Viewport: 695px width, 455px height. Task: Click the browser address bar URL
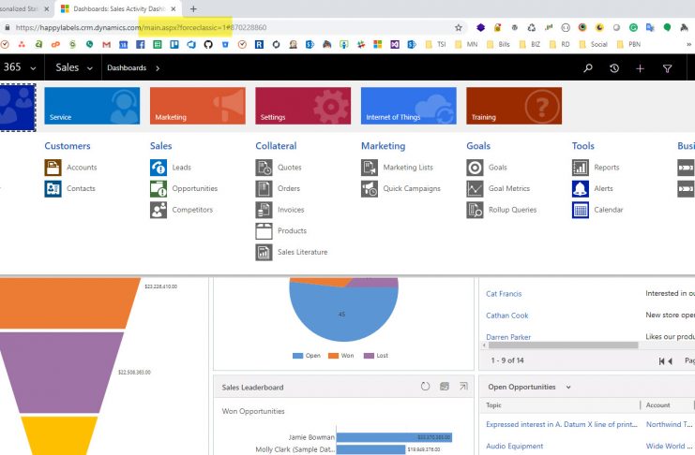[141, 27]
